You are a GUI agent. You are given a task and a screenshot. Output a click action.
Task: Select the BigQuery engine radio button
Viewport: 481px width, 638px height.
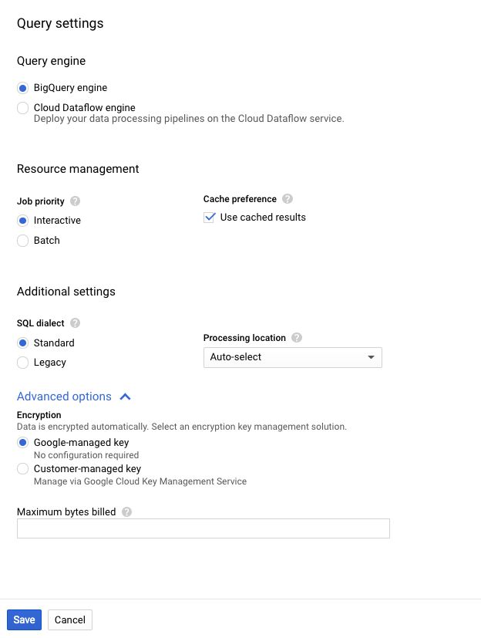click(x=23, y=88)
